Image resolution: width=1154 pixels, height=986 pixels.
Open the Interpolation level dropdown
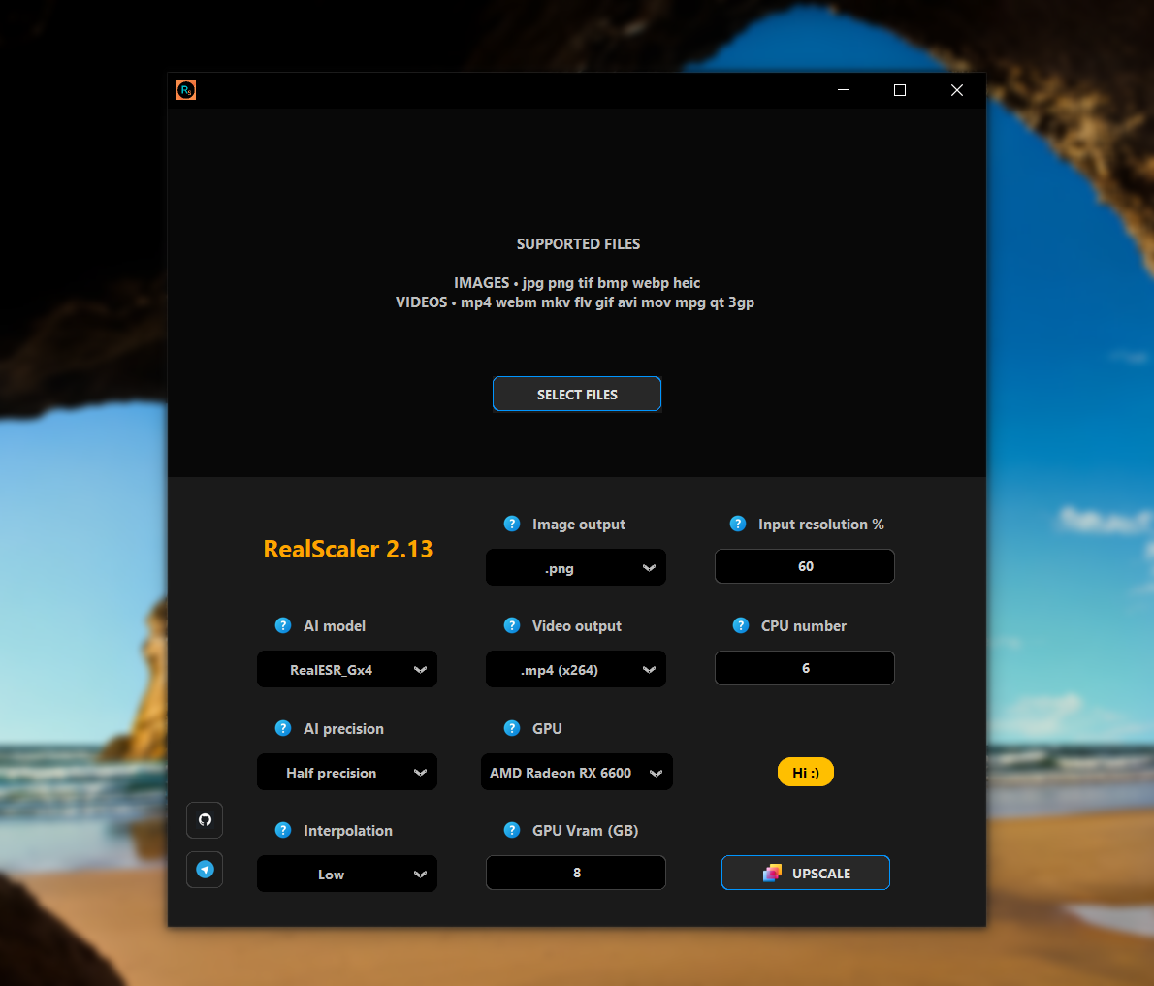point(346,874)
